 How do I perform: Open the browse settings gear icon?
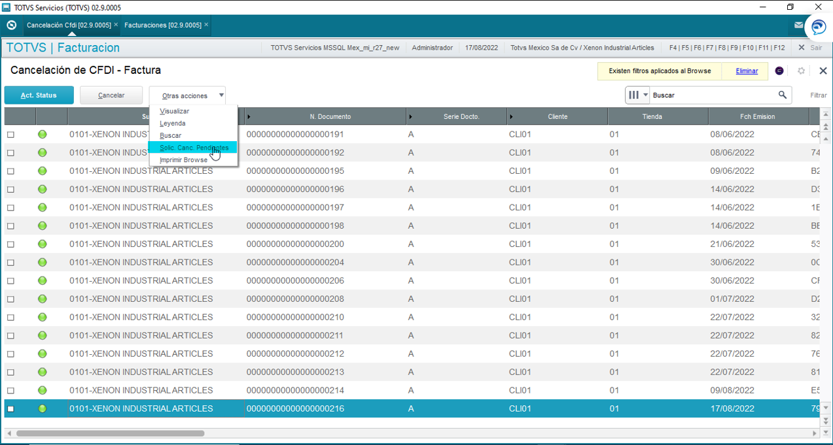801,71
